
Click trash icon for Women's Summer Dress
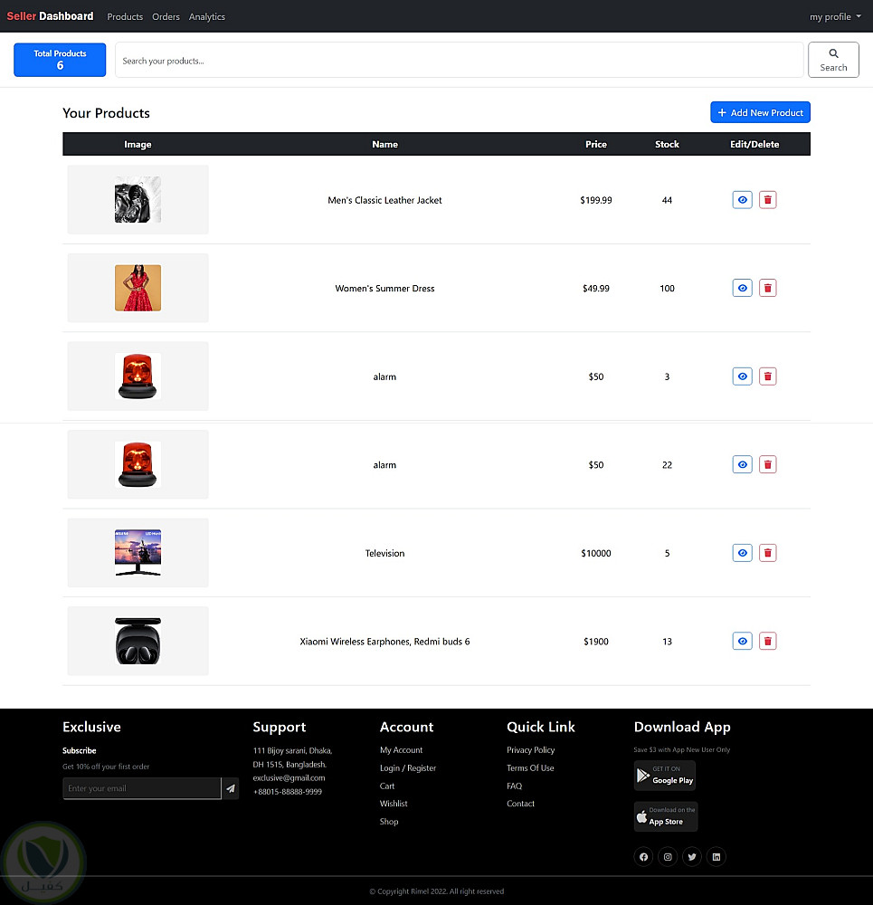click(x=767, y=288)
